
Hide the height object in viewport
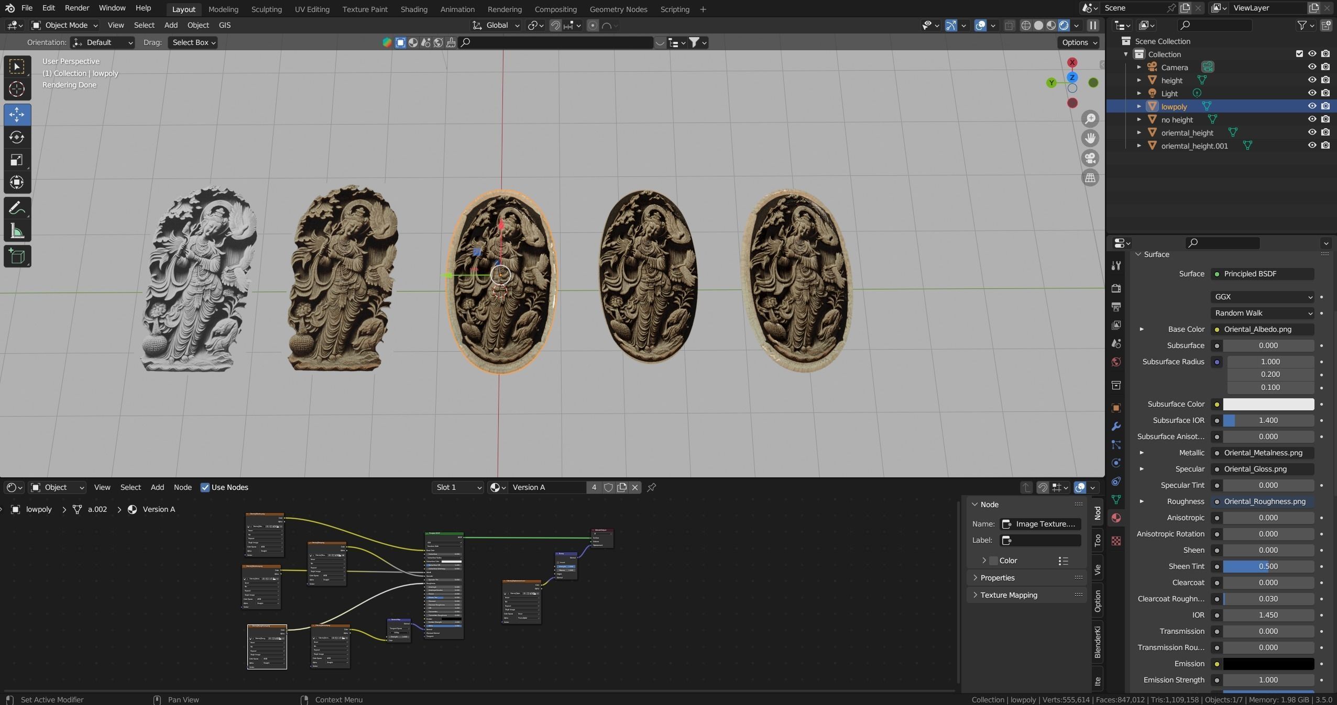pos(1312,80)
